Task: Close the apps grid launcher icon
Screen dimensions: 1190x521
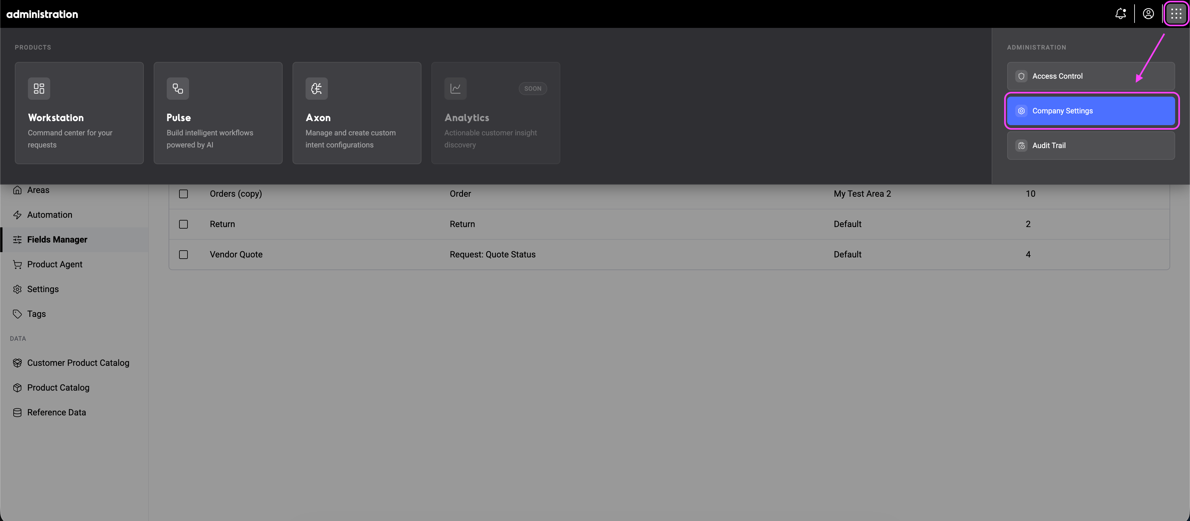Action: 1176,14
